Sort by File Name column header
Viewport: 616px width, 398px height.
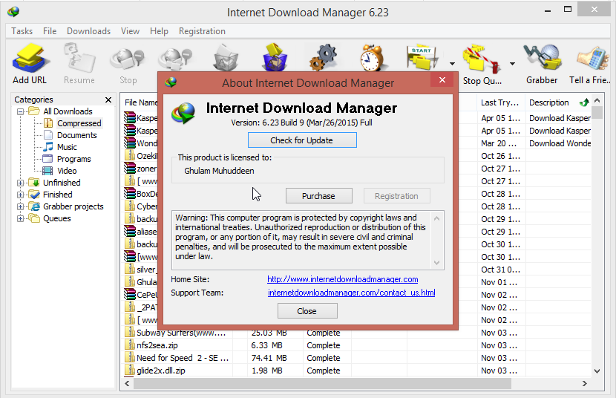click(x=141, y=102)
